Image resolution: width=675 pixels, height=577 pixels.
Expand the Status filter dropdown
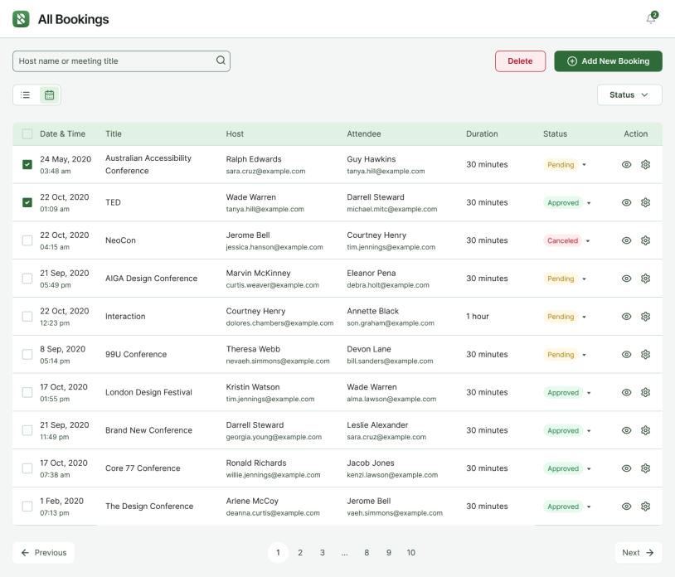(629, 95)
